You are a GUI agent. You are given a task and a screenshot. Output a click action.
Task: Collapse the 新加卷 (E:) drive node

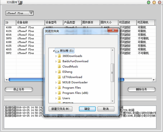point(54,51)
